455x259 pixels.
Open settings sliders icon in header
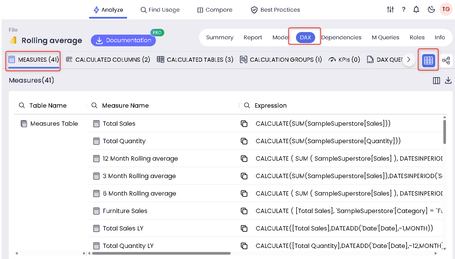(x=390, y=10)
